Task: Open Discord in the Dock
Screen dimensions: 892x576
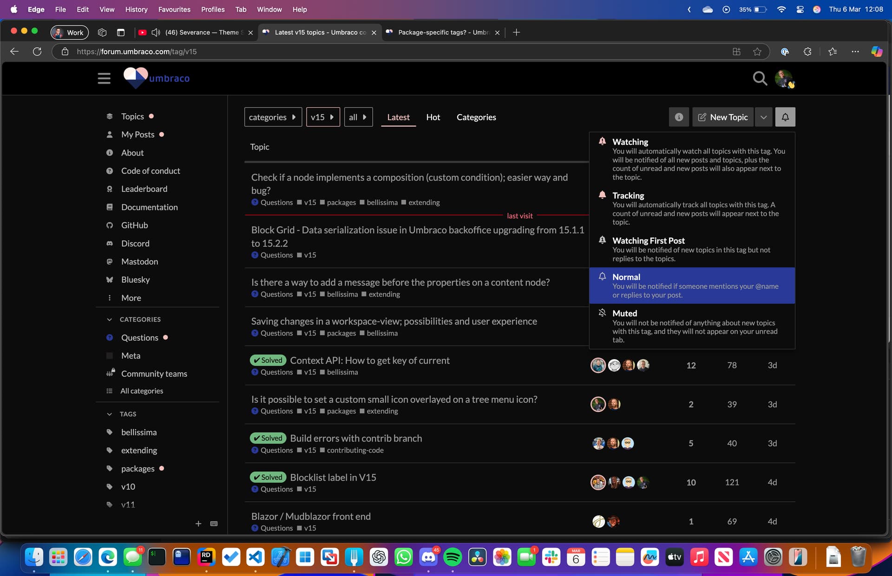Action: click(428, 557)
